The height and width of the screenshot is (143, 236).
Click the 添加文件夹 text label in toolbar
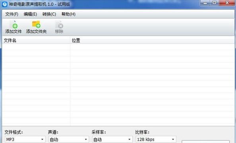pos(36,31)
